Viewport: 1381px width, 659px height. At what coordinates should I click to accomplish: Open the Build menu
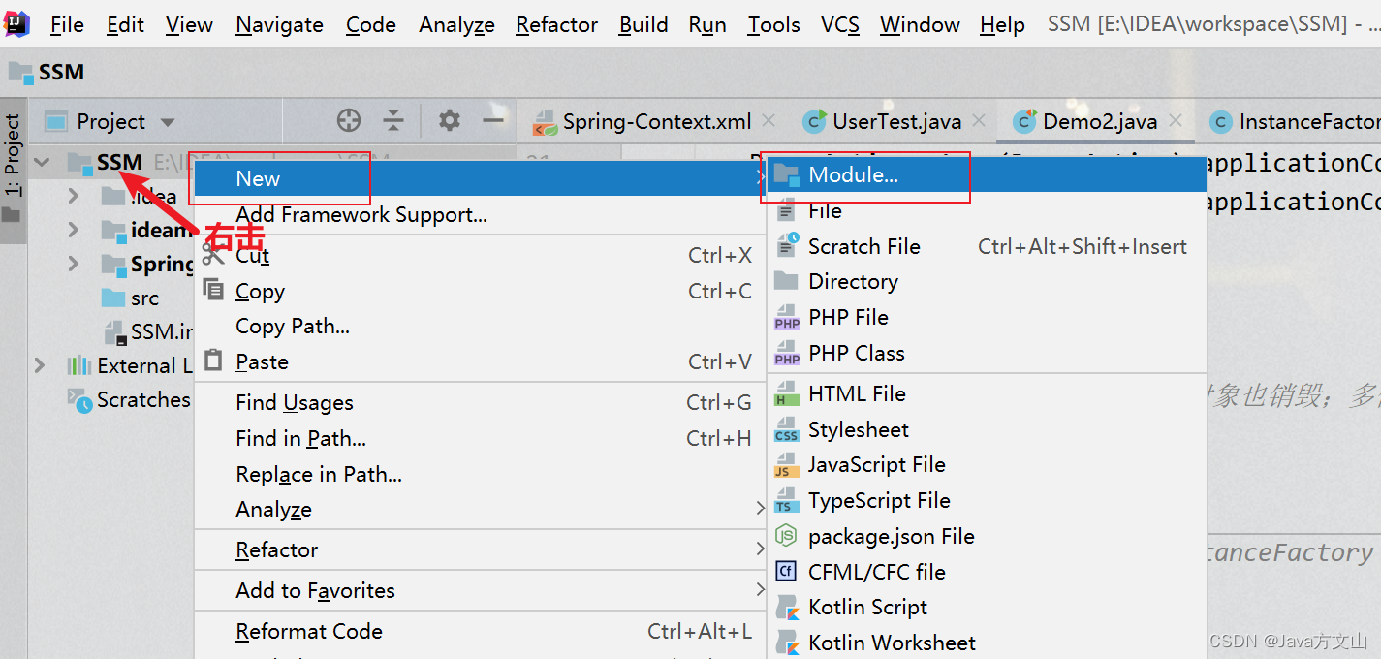click(x=643, y=24)
